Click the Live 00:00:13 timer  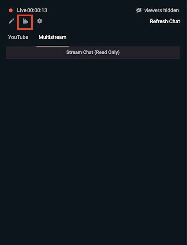point(32,10)
